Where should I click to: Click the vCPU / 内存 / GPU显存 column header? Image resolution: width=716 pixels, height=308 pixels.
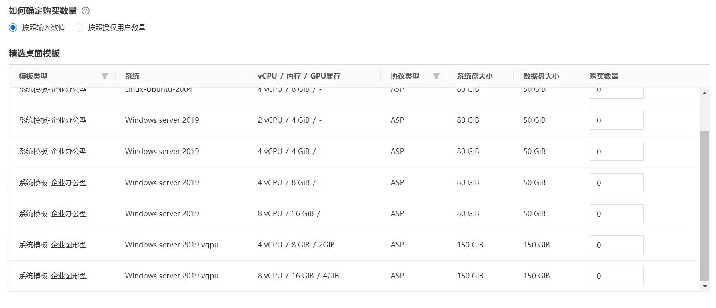(x=299, y=76)
